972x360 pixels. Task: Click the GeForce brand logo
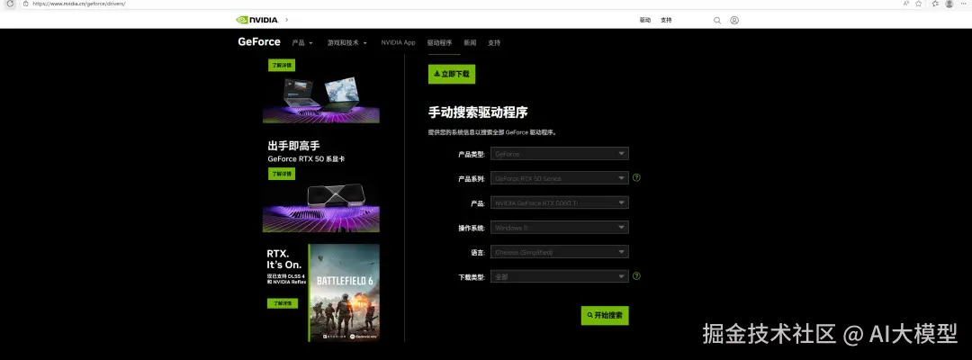click(259, 42)
